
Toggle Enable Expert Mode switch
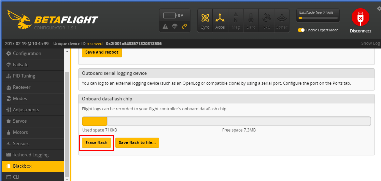tap(301, 30)
